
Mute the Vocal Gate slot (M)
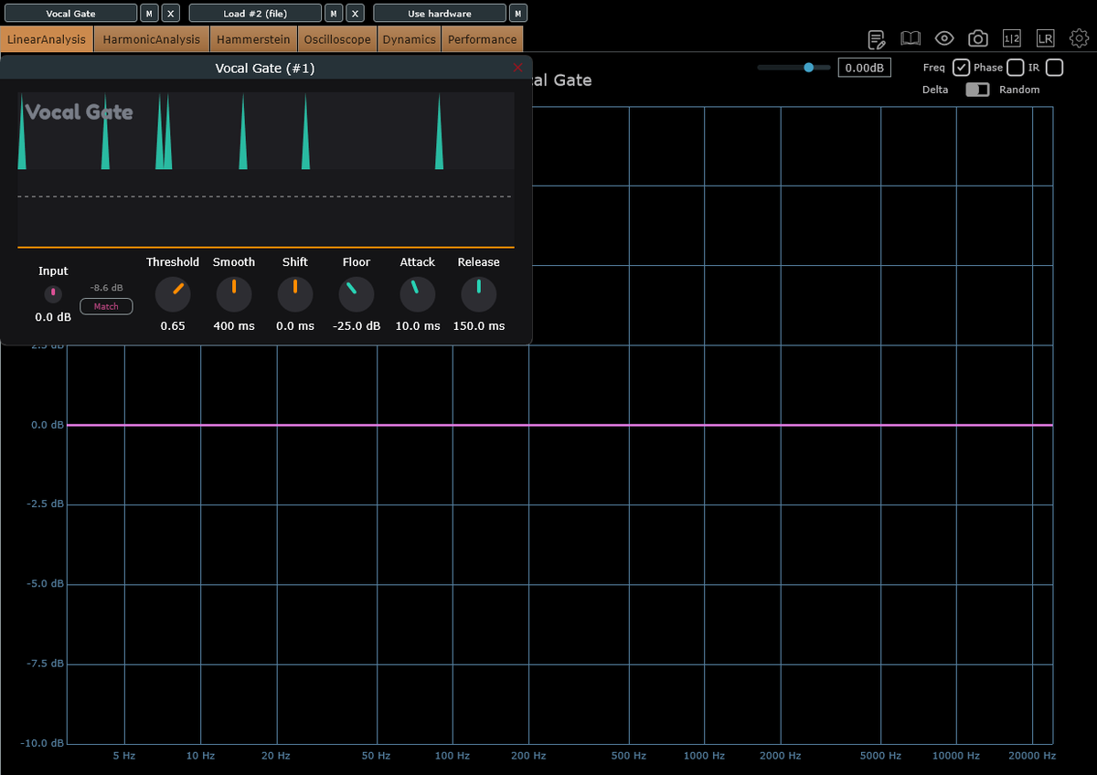pyautogui.click(x=149, y=13)
